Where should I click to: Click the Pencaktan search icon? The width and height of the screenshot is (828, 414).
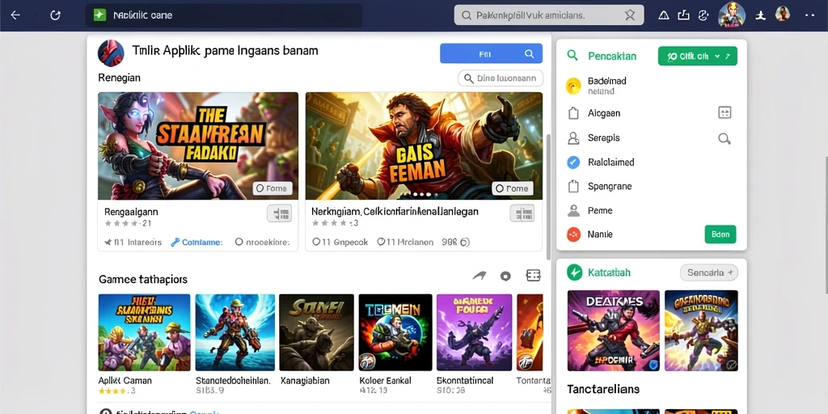pos(572,56)
